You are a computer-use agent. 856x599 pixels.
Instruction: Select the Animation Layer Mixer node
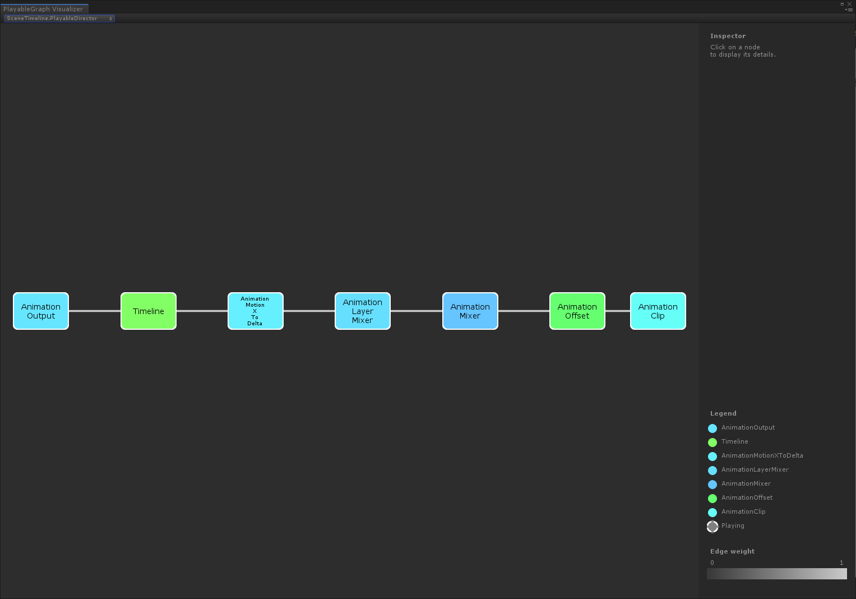(x=362, y=311)
